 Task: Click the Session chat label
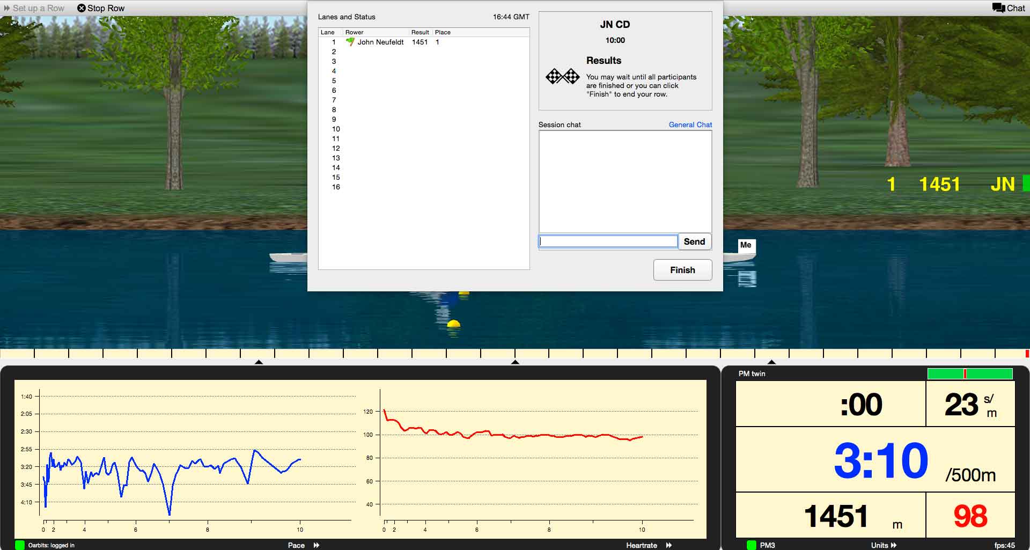click(560, 124)
